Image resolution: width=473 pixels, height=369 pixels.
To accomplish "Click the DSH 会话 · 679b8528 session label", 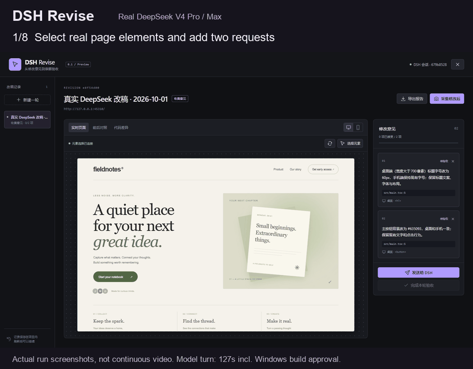I will point(429,64).
